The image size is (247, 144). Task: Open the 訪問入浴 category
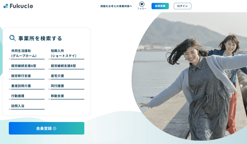(27, 106)
